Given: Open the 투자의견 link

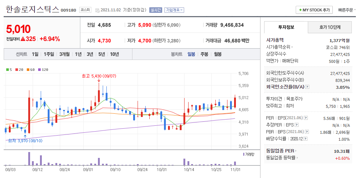Looking at the screenshot, I should [274, 99].
